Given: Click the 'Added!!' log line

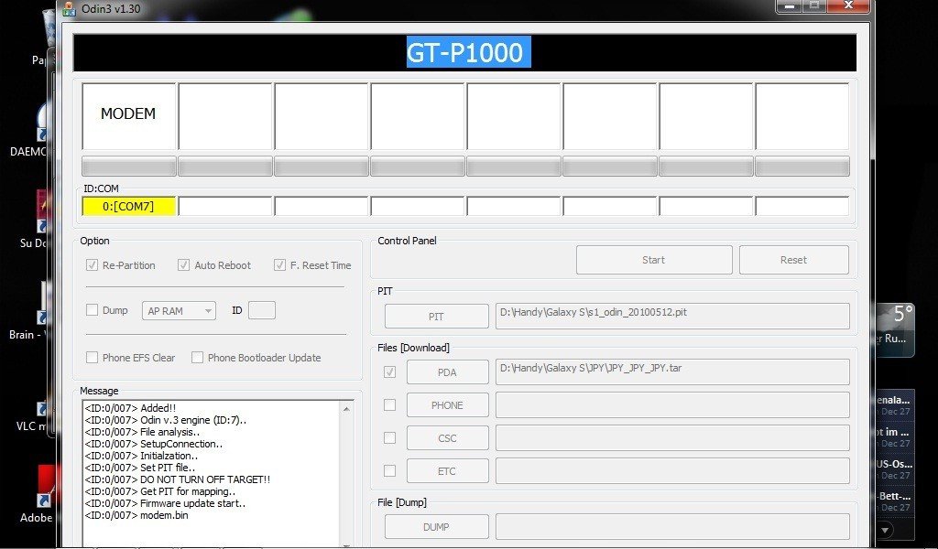Looking at the screenshot, I should tap(130, 408).
